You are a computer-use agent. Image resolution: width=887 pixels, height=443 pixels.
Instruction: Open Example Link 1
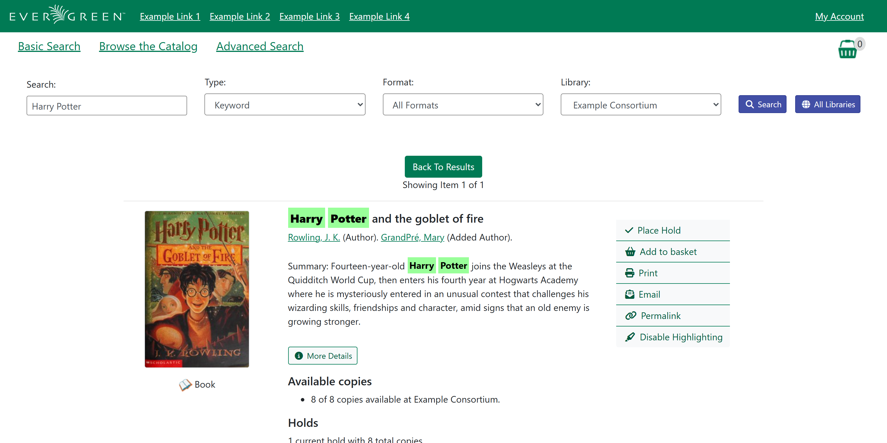[x=170, y=16]
